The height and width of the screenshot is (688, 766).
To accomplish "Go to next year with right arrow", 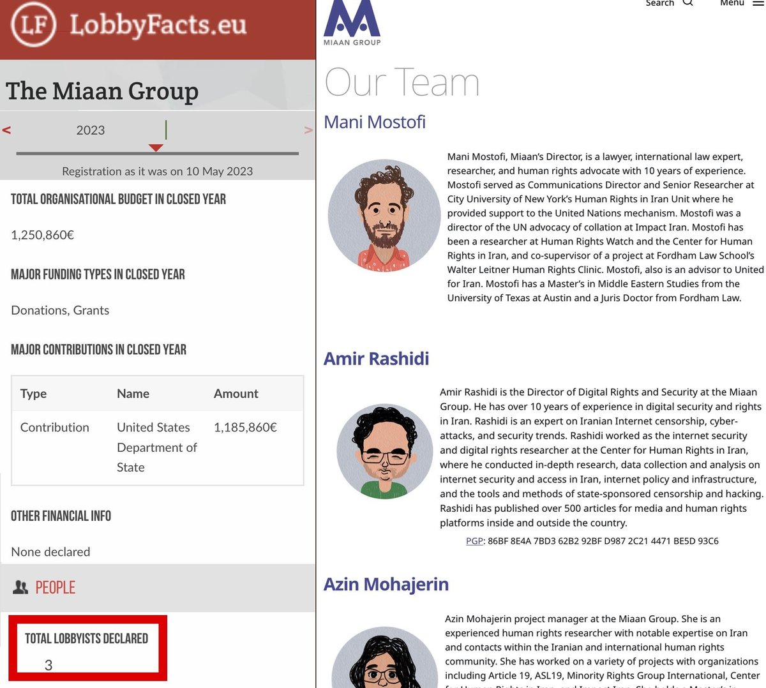I will coord(308,130).
